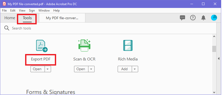Click the Scan & OCR label
The height and width of the screenshot is (95, 223).
pos(84,59)
